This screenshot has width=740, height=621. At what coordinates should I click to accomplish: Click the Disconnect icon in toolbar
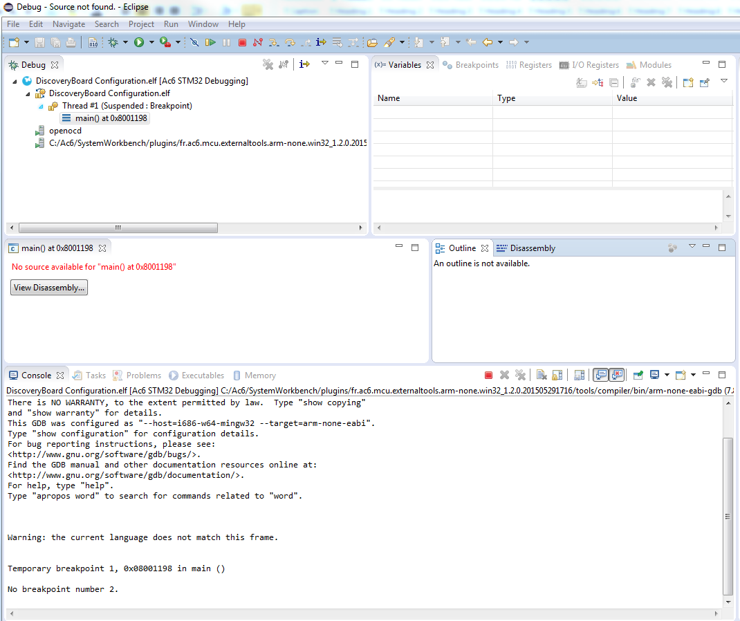tap(258, 42)
